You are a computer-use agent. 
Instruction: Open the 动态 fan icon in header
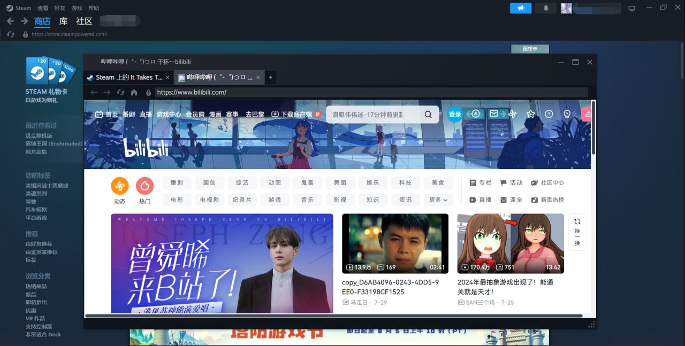[512, 114]
